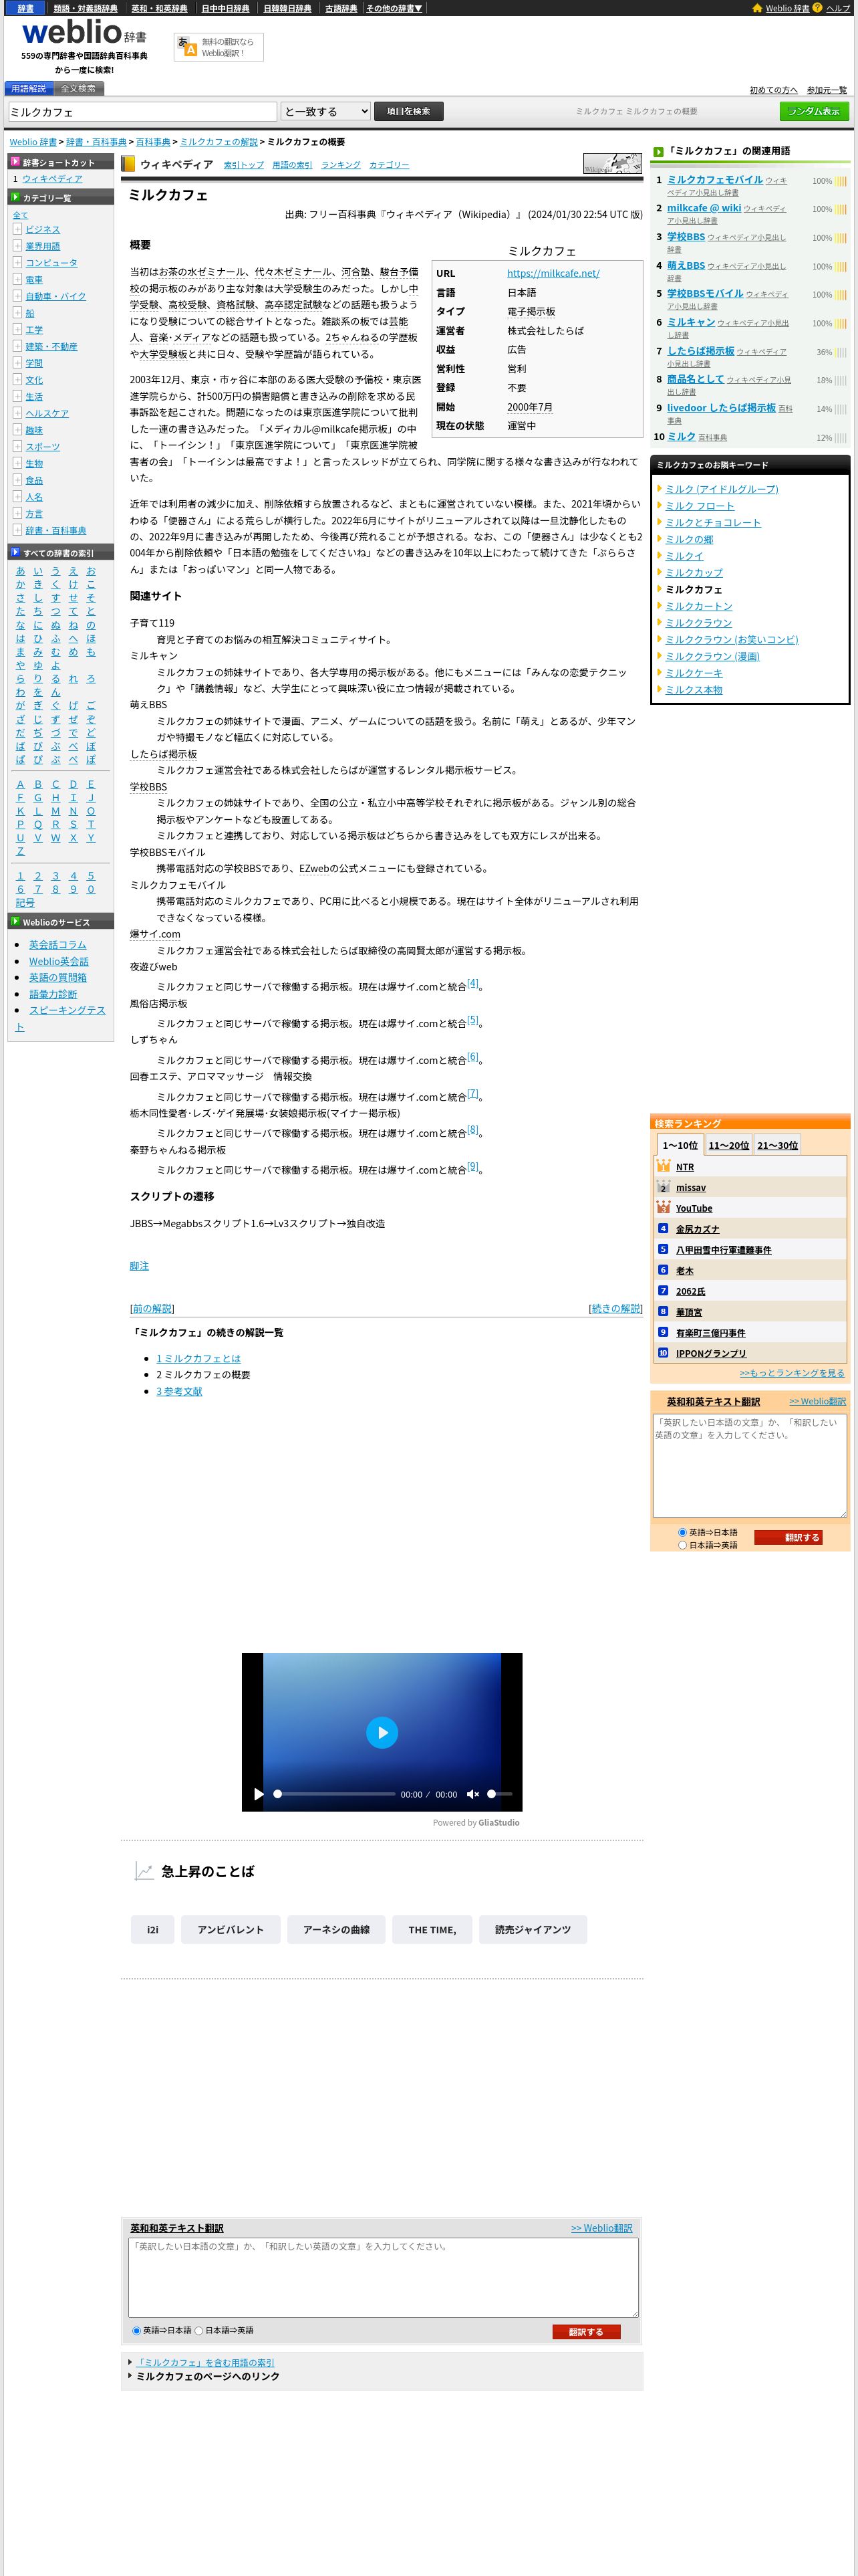858x2576 pixels.
Task: Switch to the 用語解説 tab
Action: 28,88
